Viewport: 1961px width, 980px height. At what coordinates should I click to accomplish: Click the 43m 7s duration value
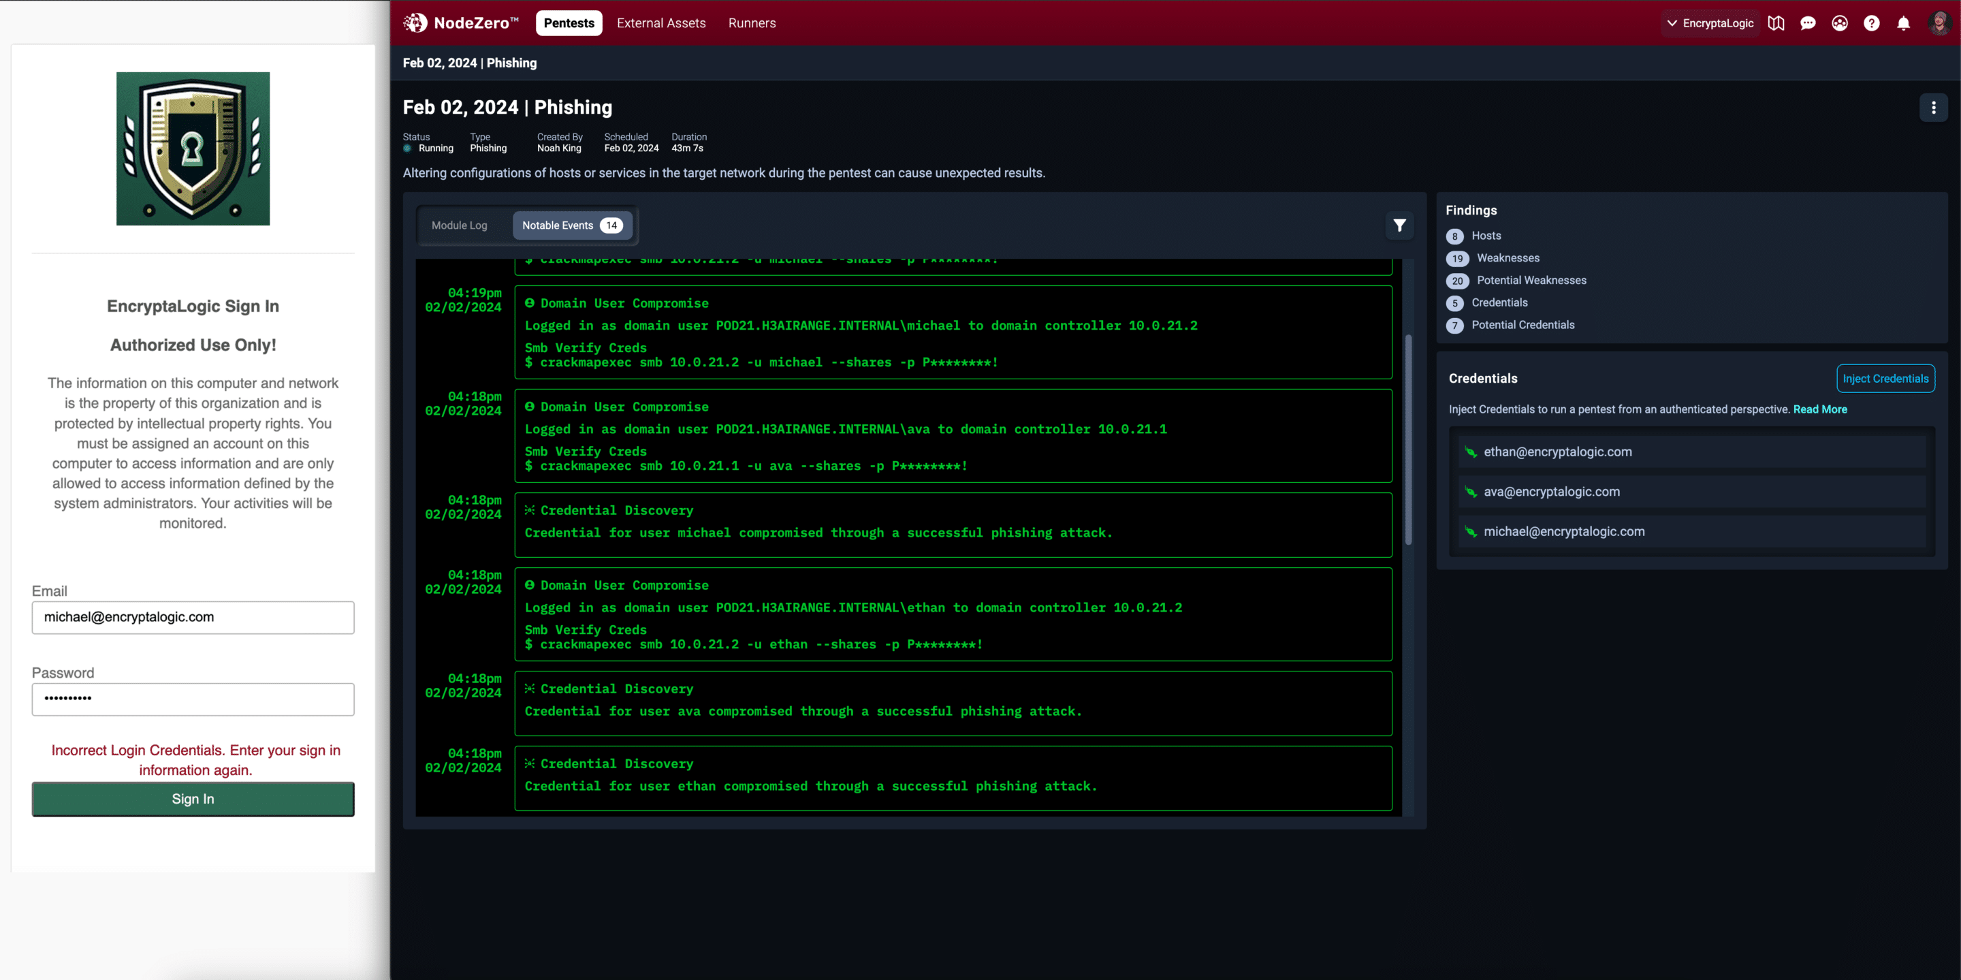click(x=686, y=148)
